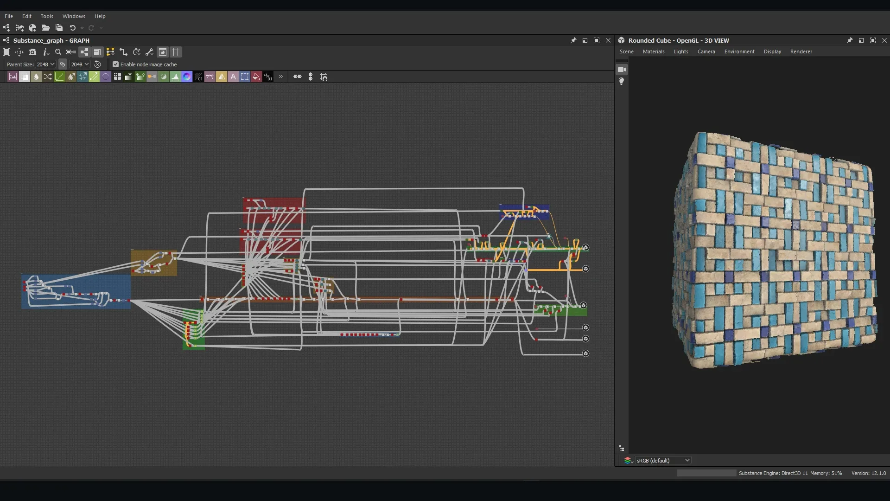
Task: Toggle the camera icon in 3D view sidebar
Action: (x=622, y=70)
